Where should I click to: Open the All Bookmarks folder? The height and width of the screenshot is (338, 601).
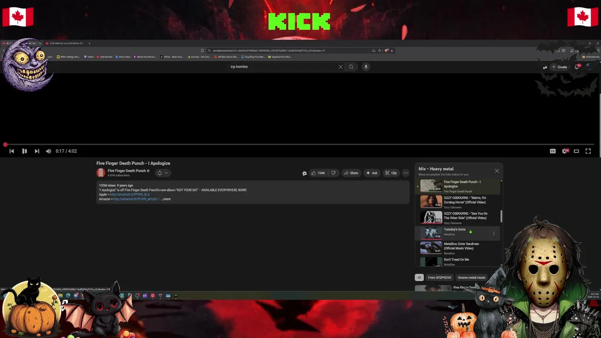coord(591,57)
